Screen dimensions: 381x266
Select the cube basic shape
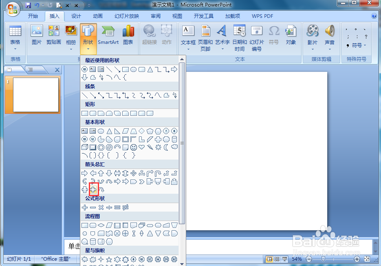point(85,147)
